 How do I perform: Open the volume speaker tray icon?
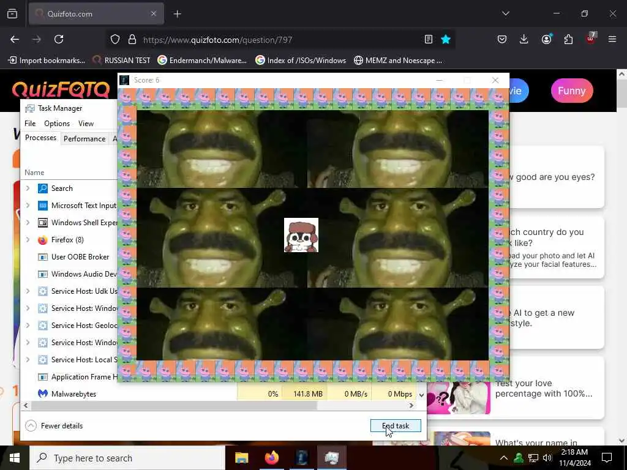[x=547, y=458]
